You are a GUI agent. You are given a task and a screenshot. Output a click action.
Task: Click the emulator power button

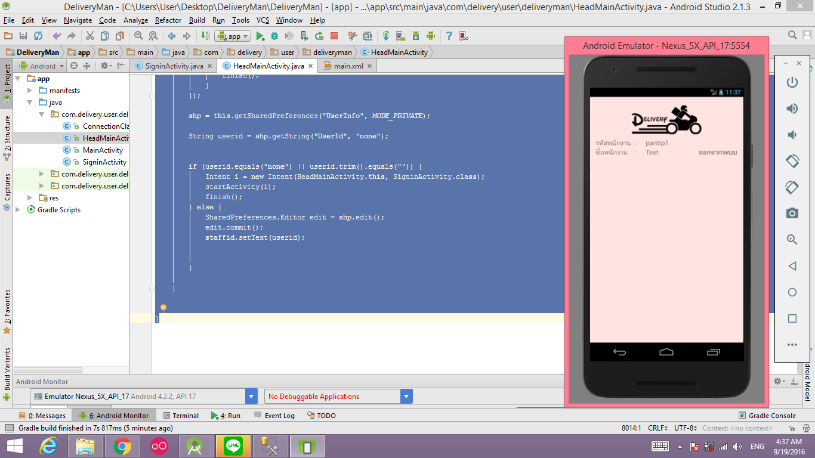(792, 82)
